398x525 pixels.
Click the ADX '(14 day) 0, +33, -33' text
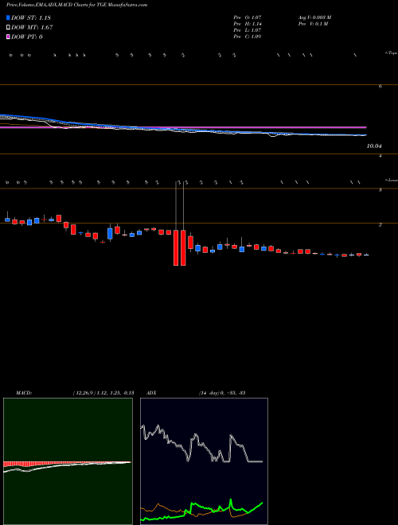point(222,393)
